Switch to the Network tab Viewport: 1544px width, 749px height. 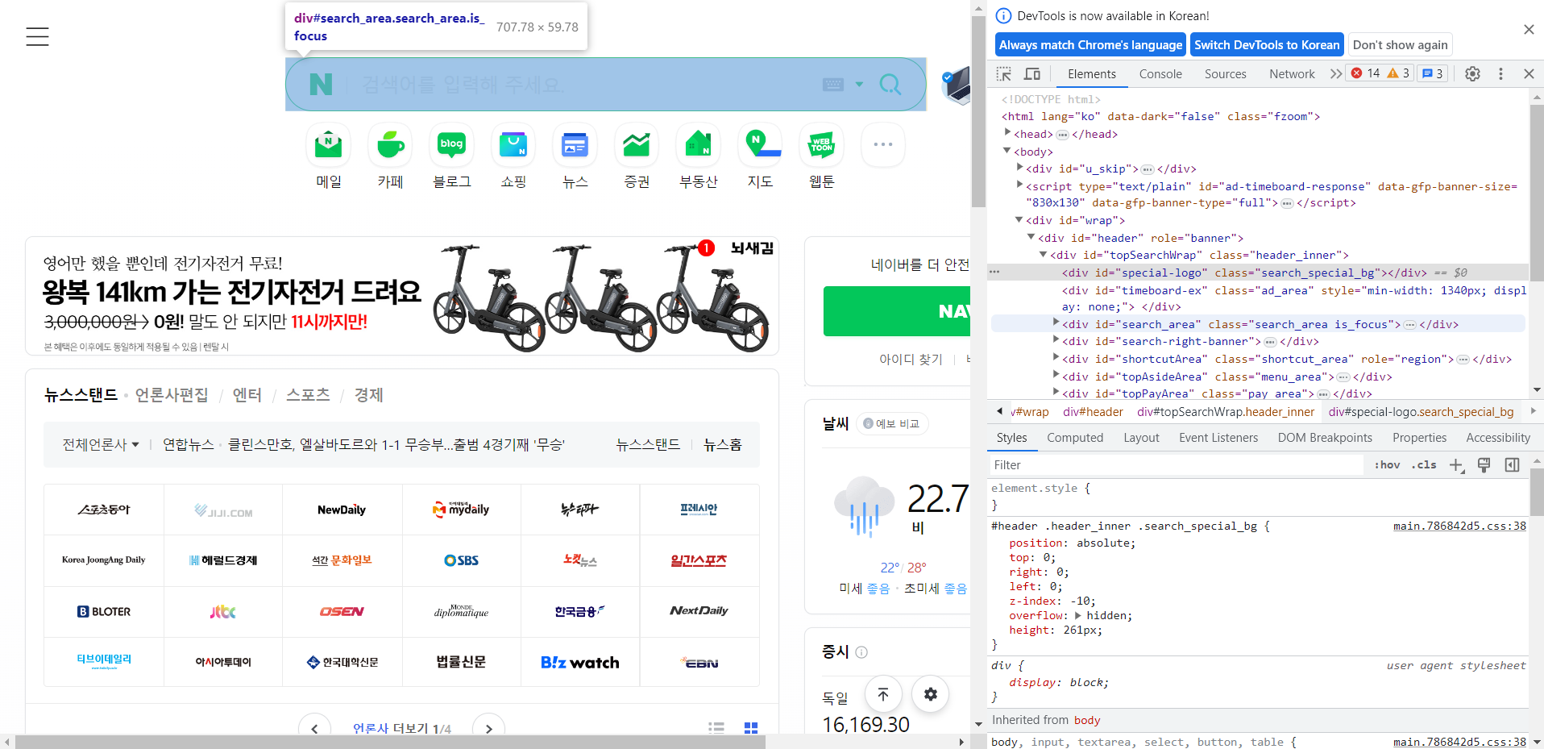point(1292,73)
